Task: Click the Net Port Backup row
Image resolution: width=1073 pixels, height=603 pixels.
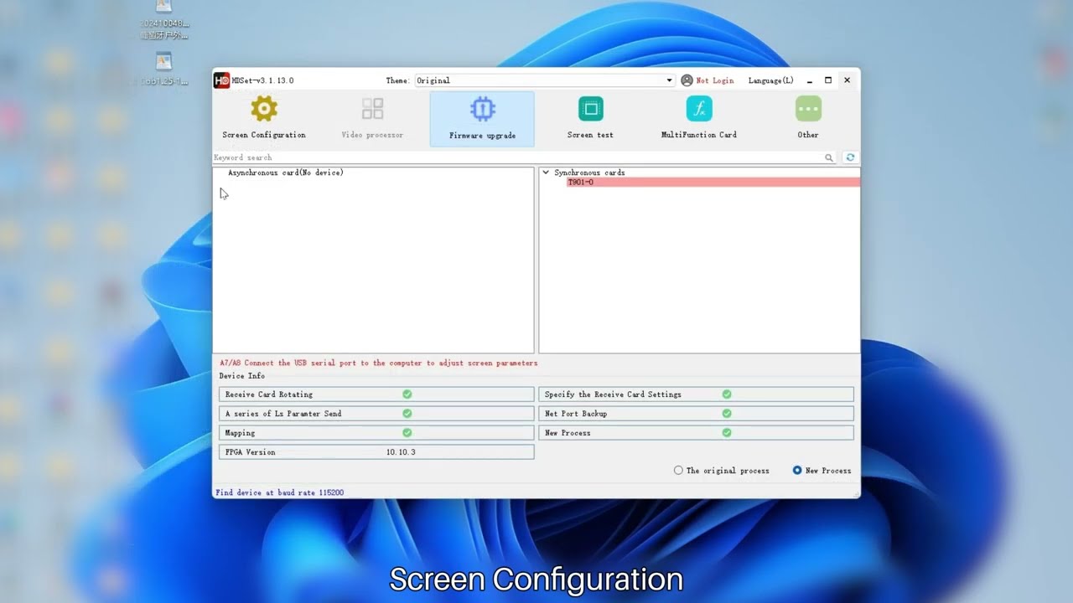Action: 696,413
